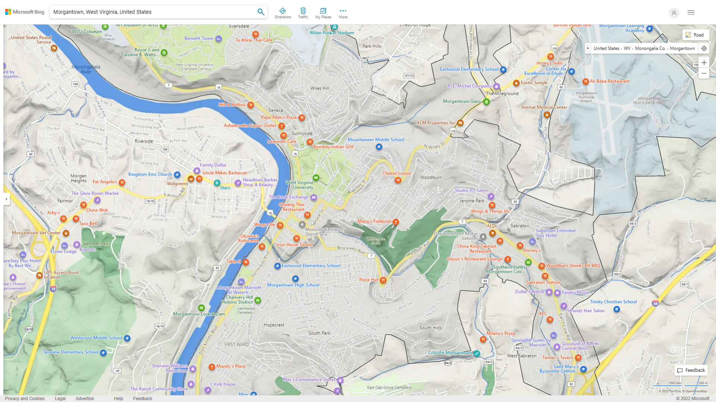Open the Road map style selector

tap(695, 35)
